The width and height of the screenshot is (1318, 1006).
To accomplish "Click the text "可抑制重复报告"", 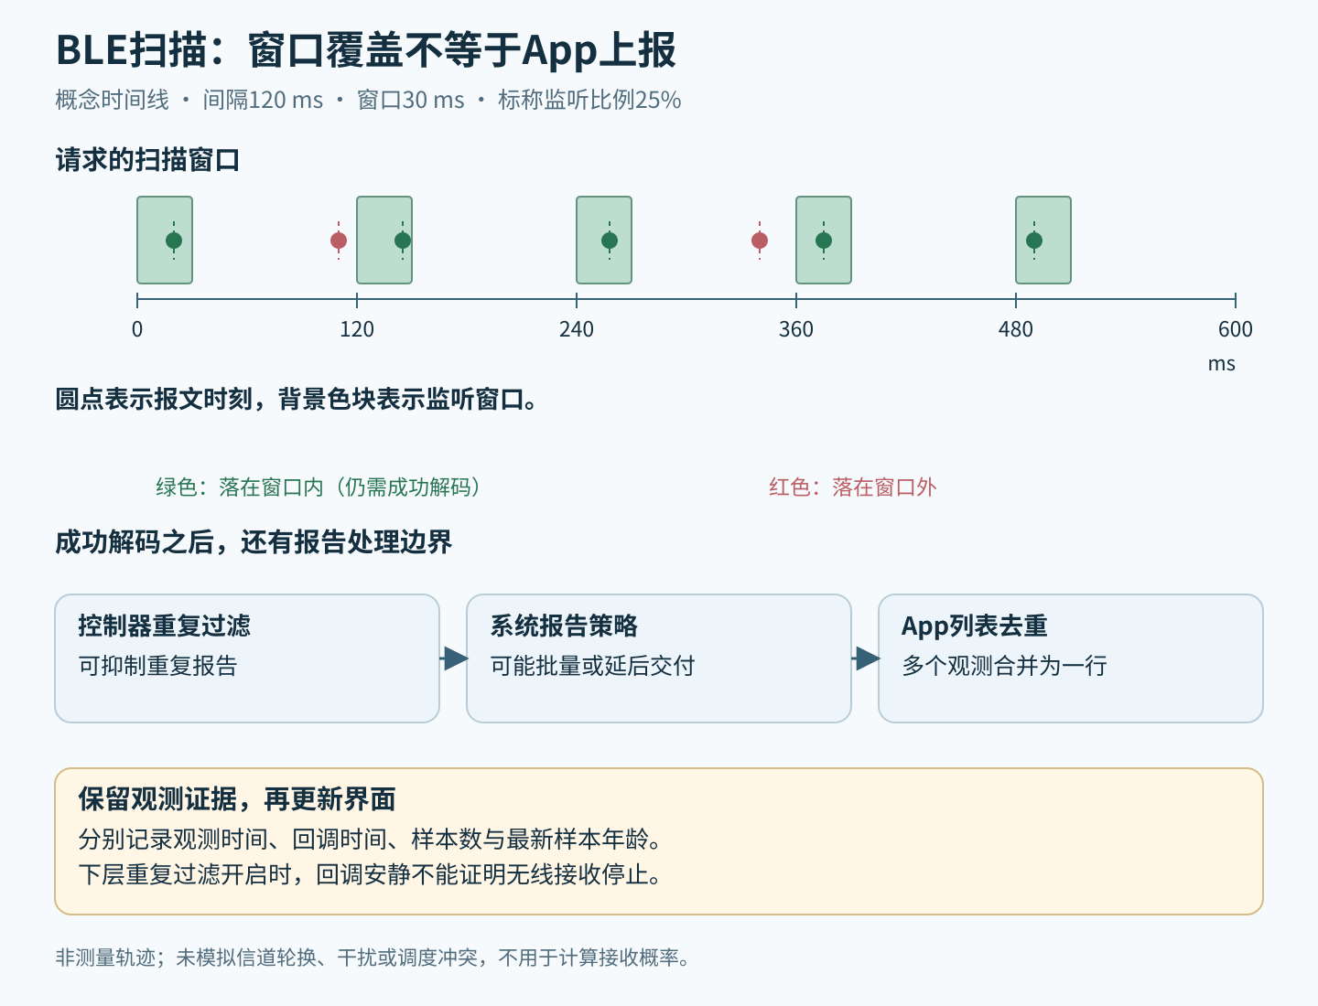I will click(x=158, y=666).
